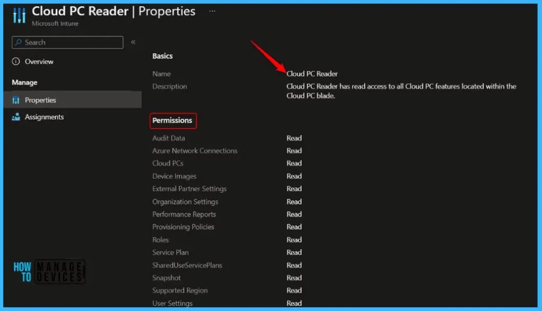Click the Microsoft Intune subtitle
The width and height of the screenshot is (542, 311).
(55, 23)
